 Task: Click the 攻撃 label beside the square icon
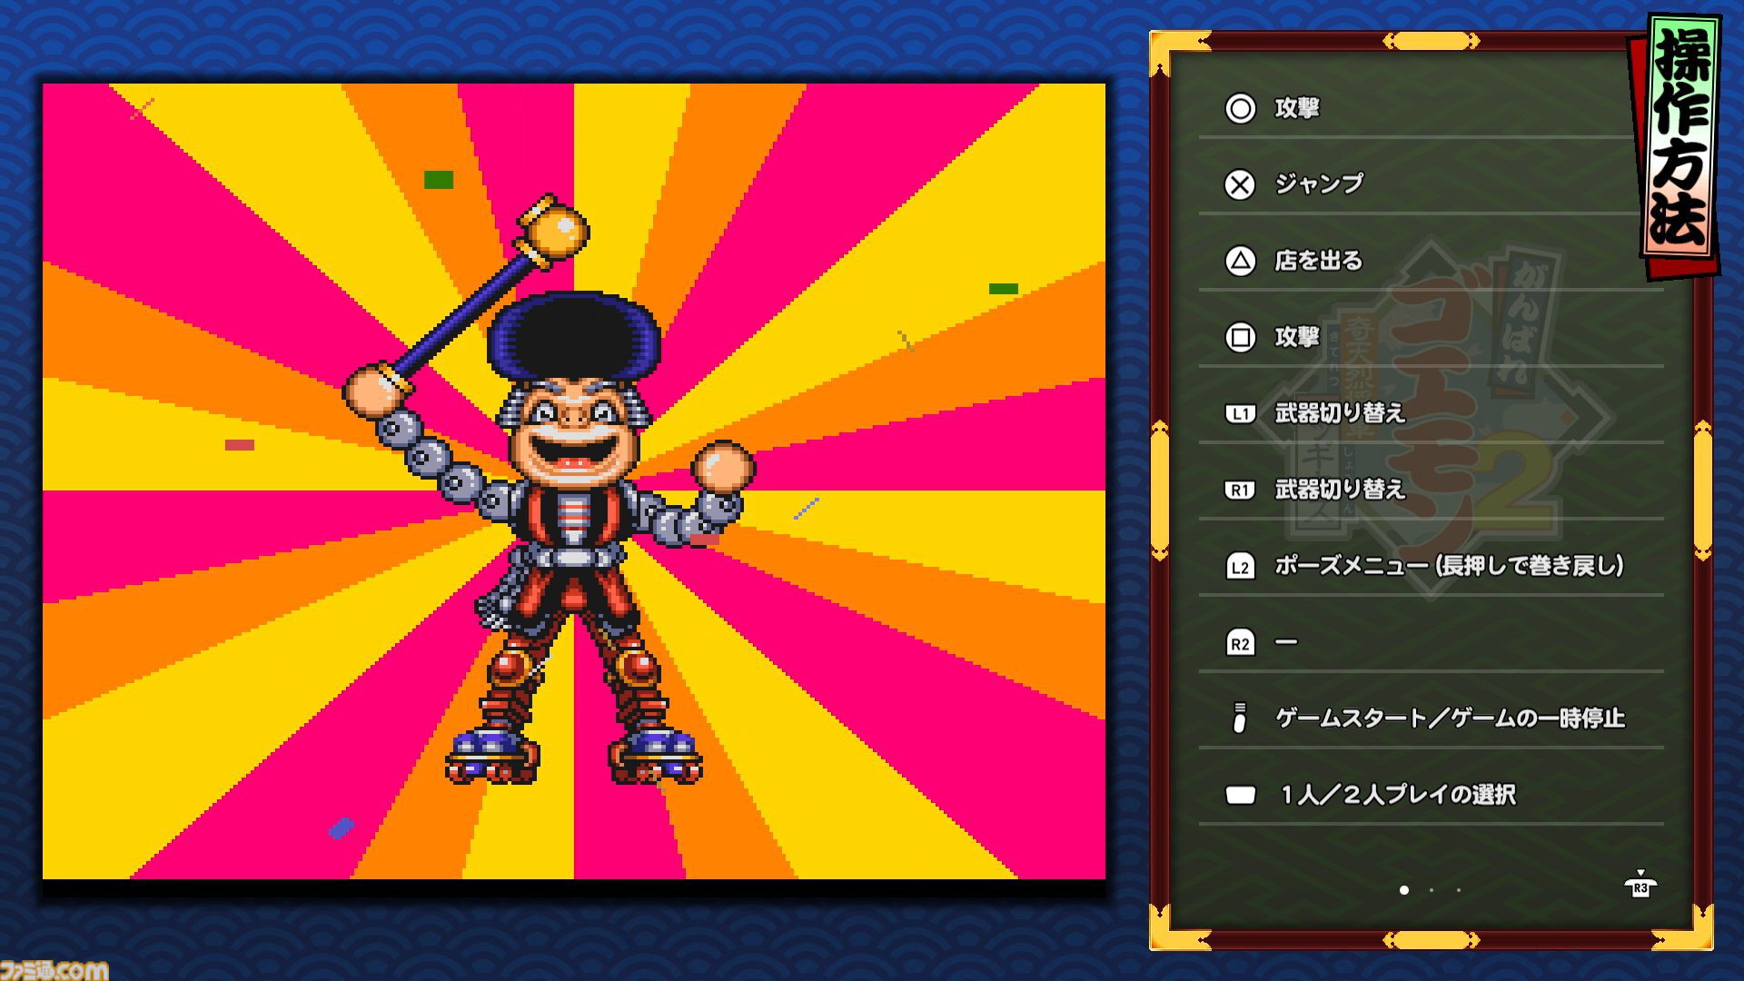1297,337
